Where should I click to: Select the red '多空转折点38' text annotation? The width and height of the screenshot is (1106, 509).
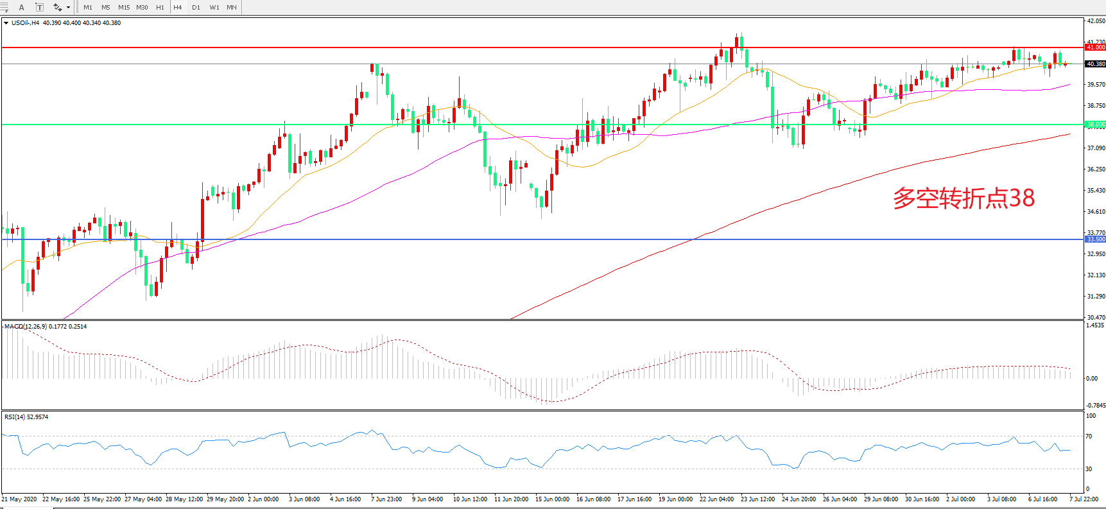pos(963,198)
